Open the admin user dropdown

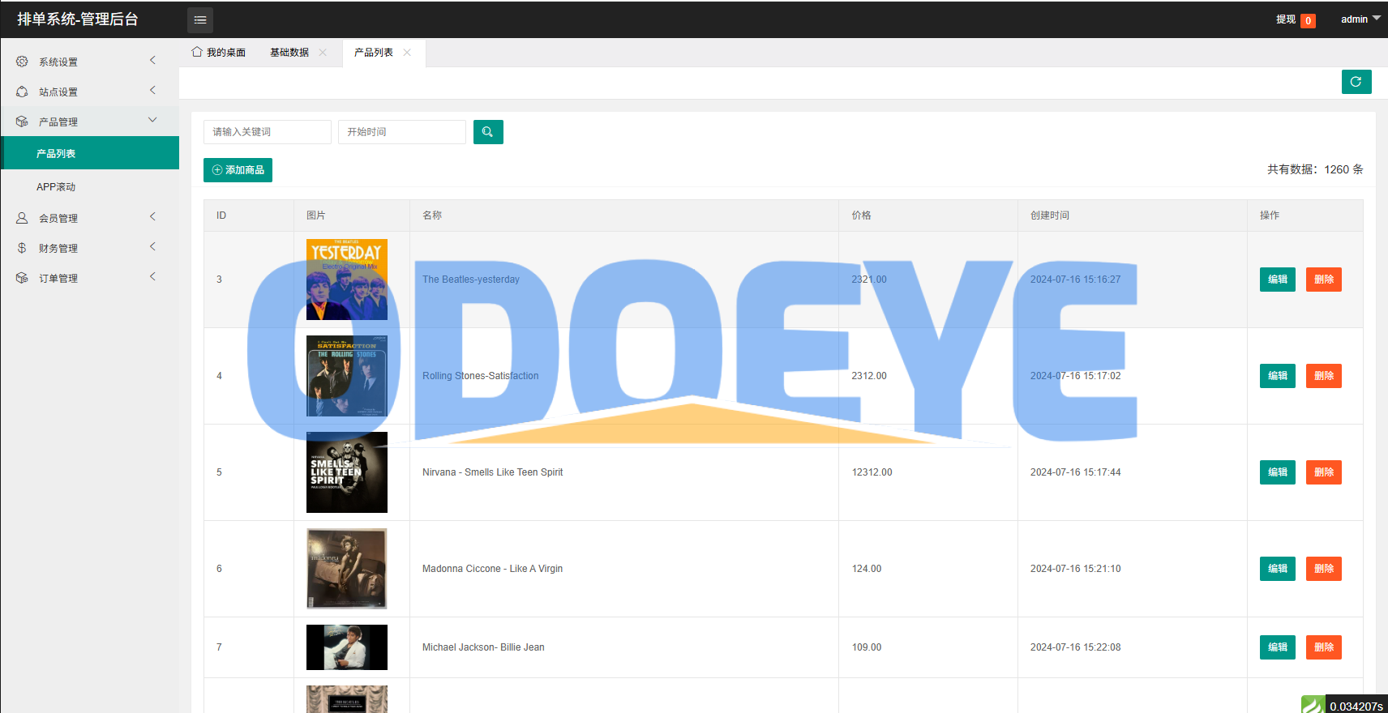1360,19
